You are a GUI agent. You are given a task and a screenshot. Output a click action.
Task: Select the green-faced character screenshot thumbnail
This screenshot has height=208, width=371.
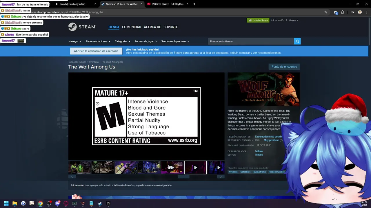80,168
